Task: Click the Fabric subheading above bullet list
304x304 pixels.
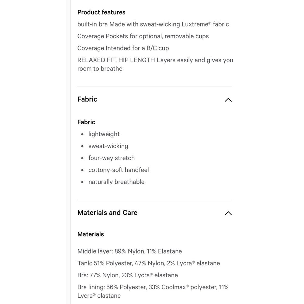Action: pos(86,122)
